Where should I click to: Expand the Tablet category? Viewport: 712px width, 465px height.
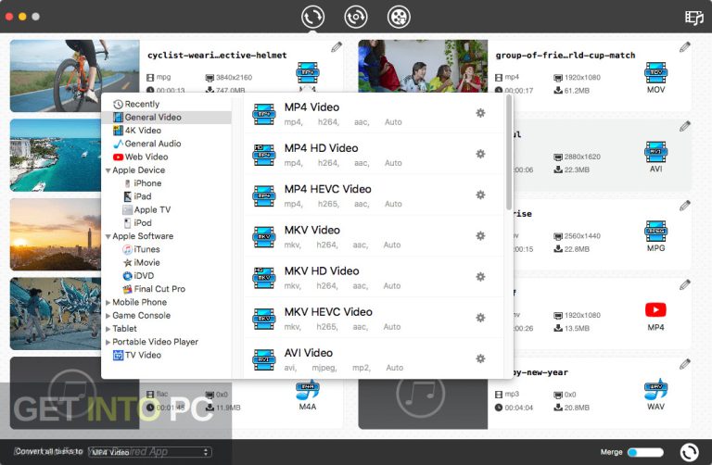click(108, 329)
